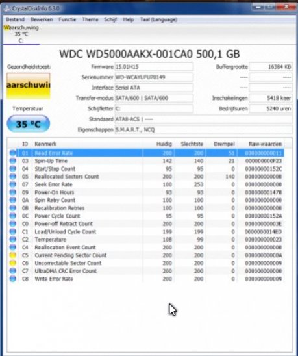Click the yellow Waarschuwing health status button
The height and width of the screenshot is (356, 298).
[x=29, y=86]
